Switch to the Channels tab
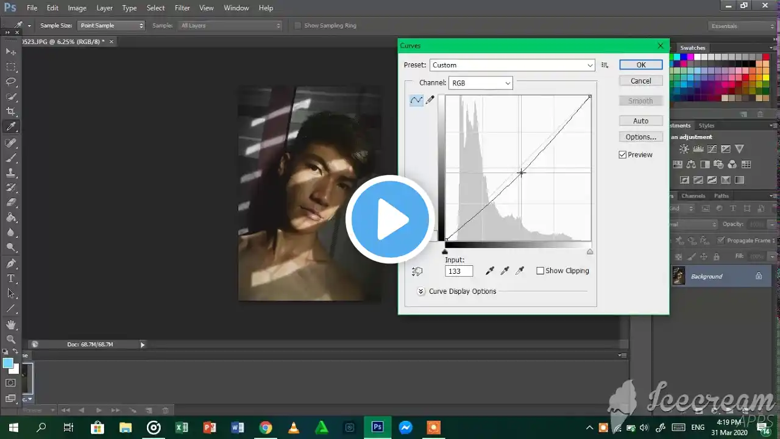This screenshot has width=780, height=439. pyautogui.click(x=693, y=196)
